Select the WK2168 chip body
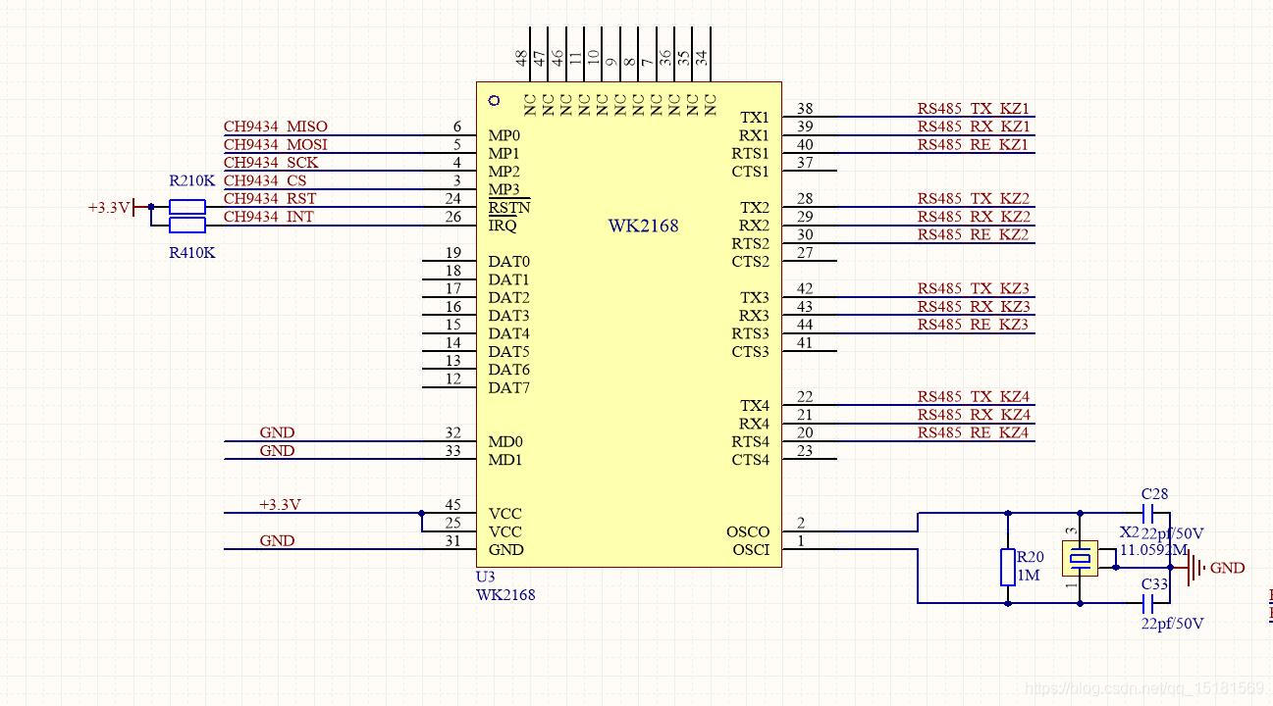Screen dimensions: 1273x706 (x=629, y=325)
